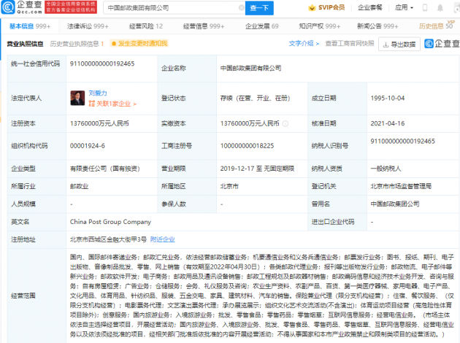Select company name 中国邮政集团有限公司 cell
460x343 pixels.
(251, 69)
